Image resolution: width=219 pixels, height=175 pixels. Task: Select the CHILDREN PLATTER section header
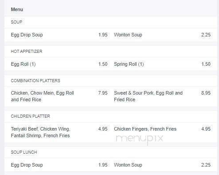pyautogui.click(x=30, y=116)
